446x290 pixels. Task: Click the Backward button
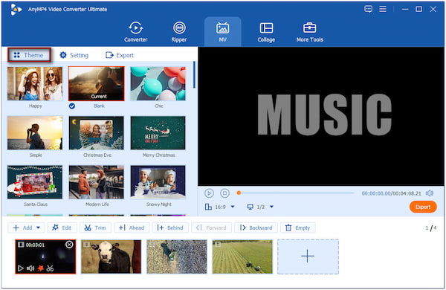256,228
